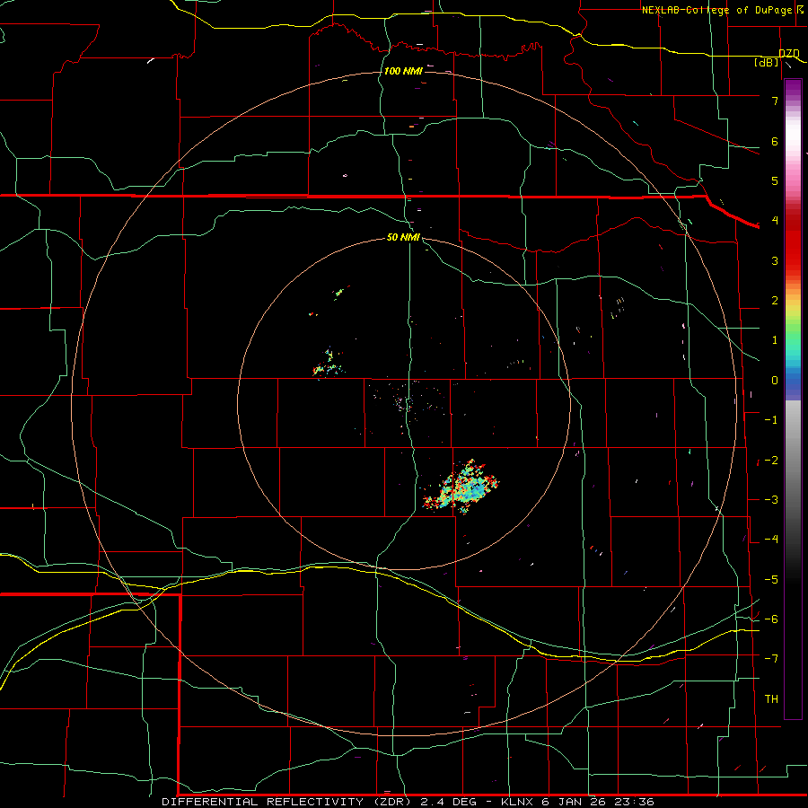The image size is (808, 808).
Task: Select the 2 value on the dB scale
Action: (775, 301)
